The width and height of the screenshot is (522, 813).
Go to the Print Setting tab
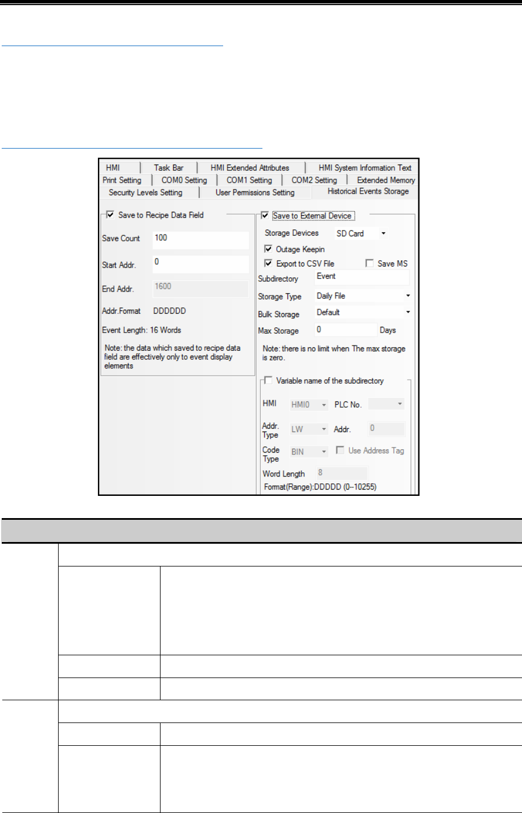click(122, 180)
